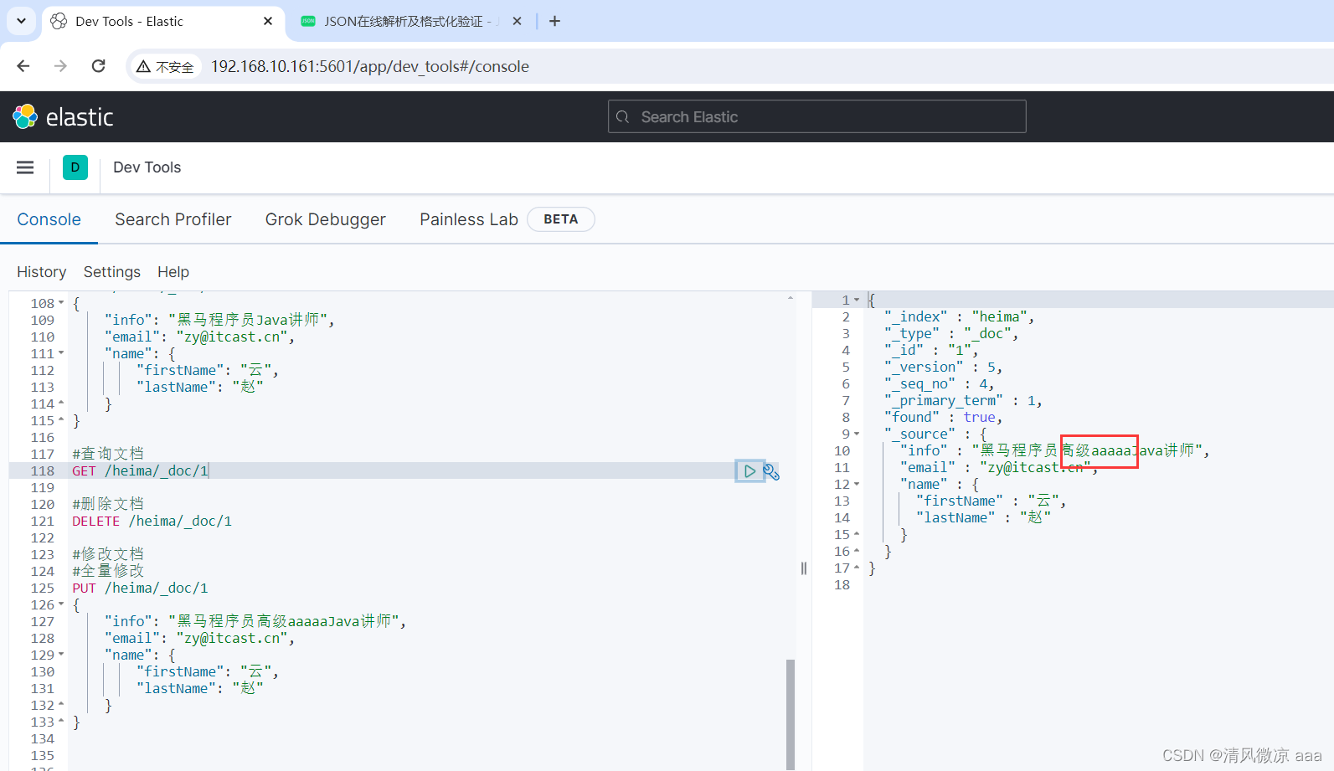Run the GET /heima/_doc/1 request
Viewport: 1334px width, 771px height.
point(749,471)
